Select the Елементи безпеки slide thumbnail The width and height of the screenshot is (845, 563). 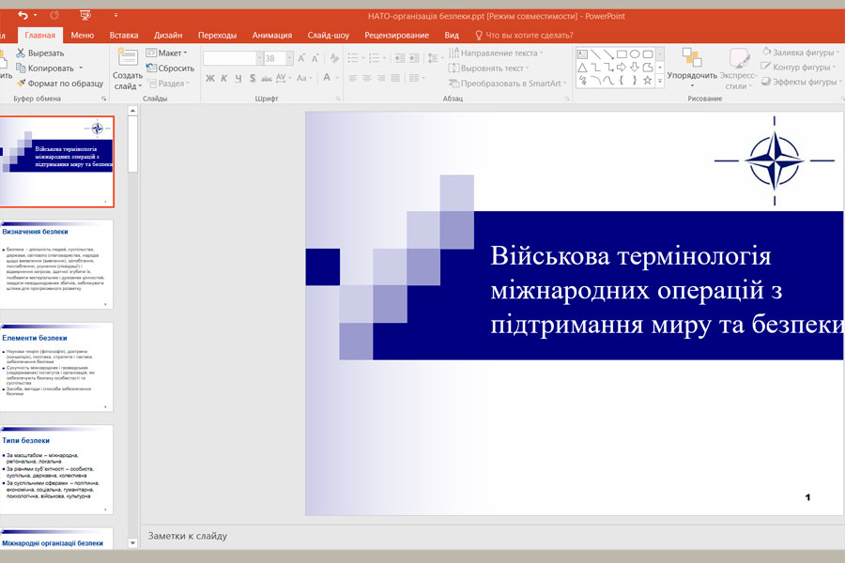click(x=56, y=368)
